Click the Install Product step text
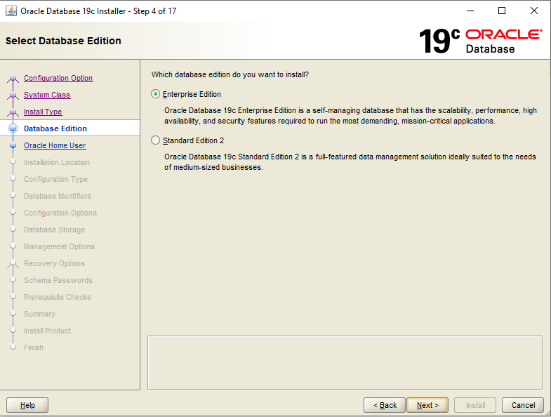The height and width of the screenshot is (417, 551). pyautogui.click(x=47, y=331)
